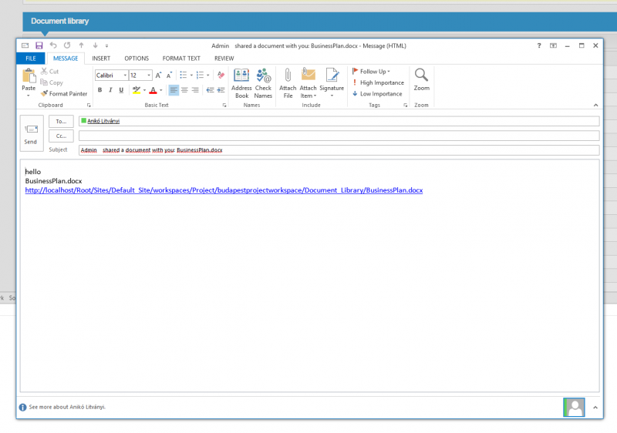Image resolution: width=617 pixels, height=433 pixels.
Task: Toggle bold formatting
Action: click(100, 90)
